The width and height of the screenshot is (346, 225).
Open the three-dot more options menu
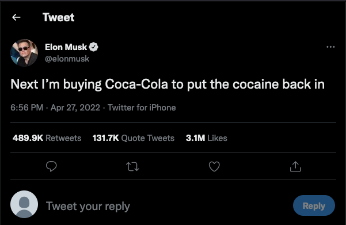coord(330,47)
